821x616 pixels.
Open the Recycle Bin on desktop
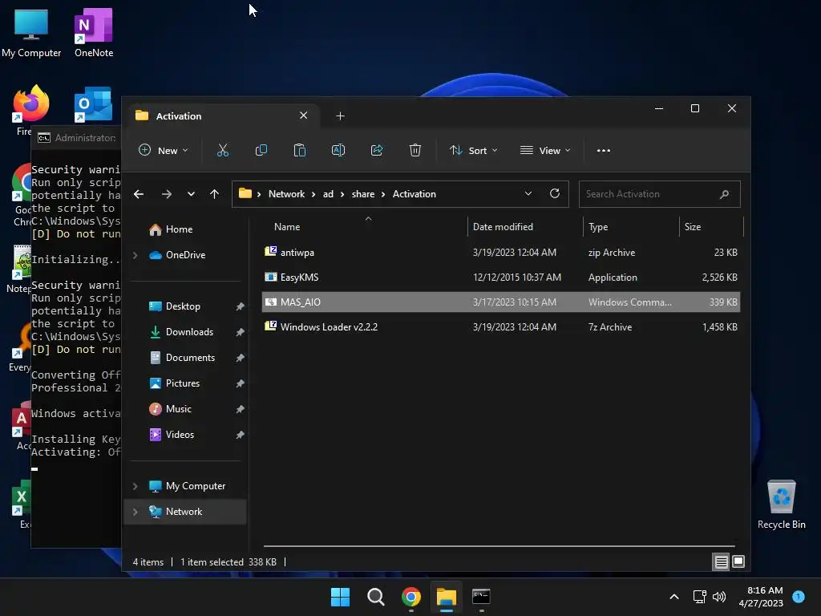pos(781,505)
